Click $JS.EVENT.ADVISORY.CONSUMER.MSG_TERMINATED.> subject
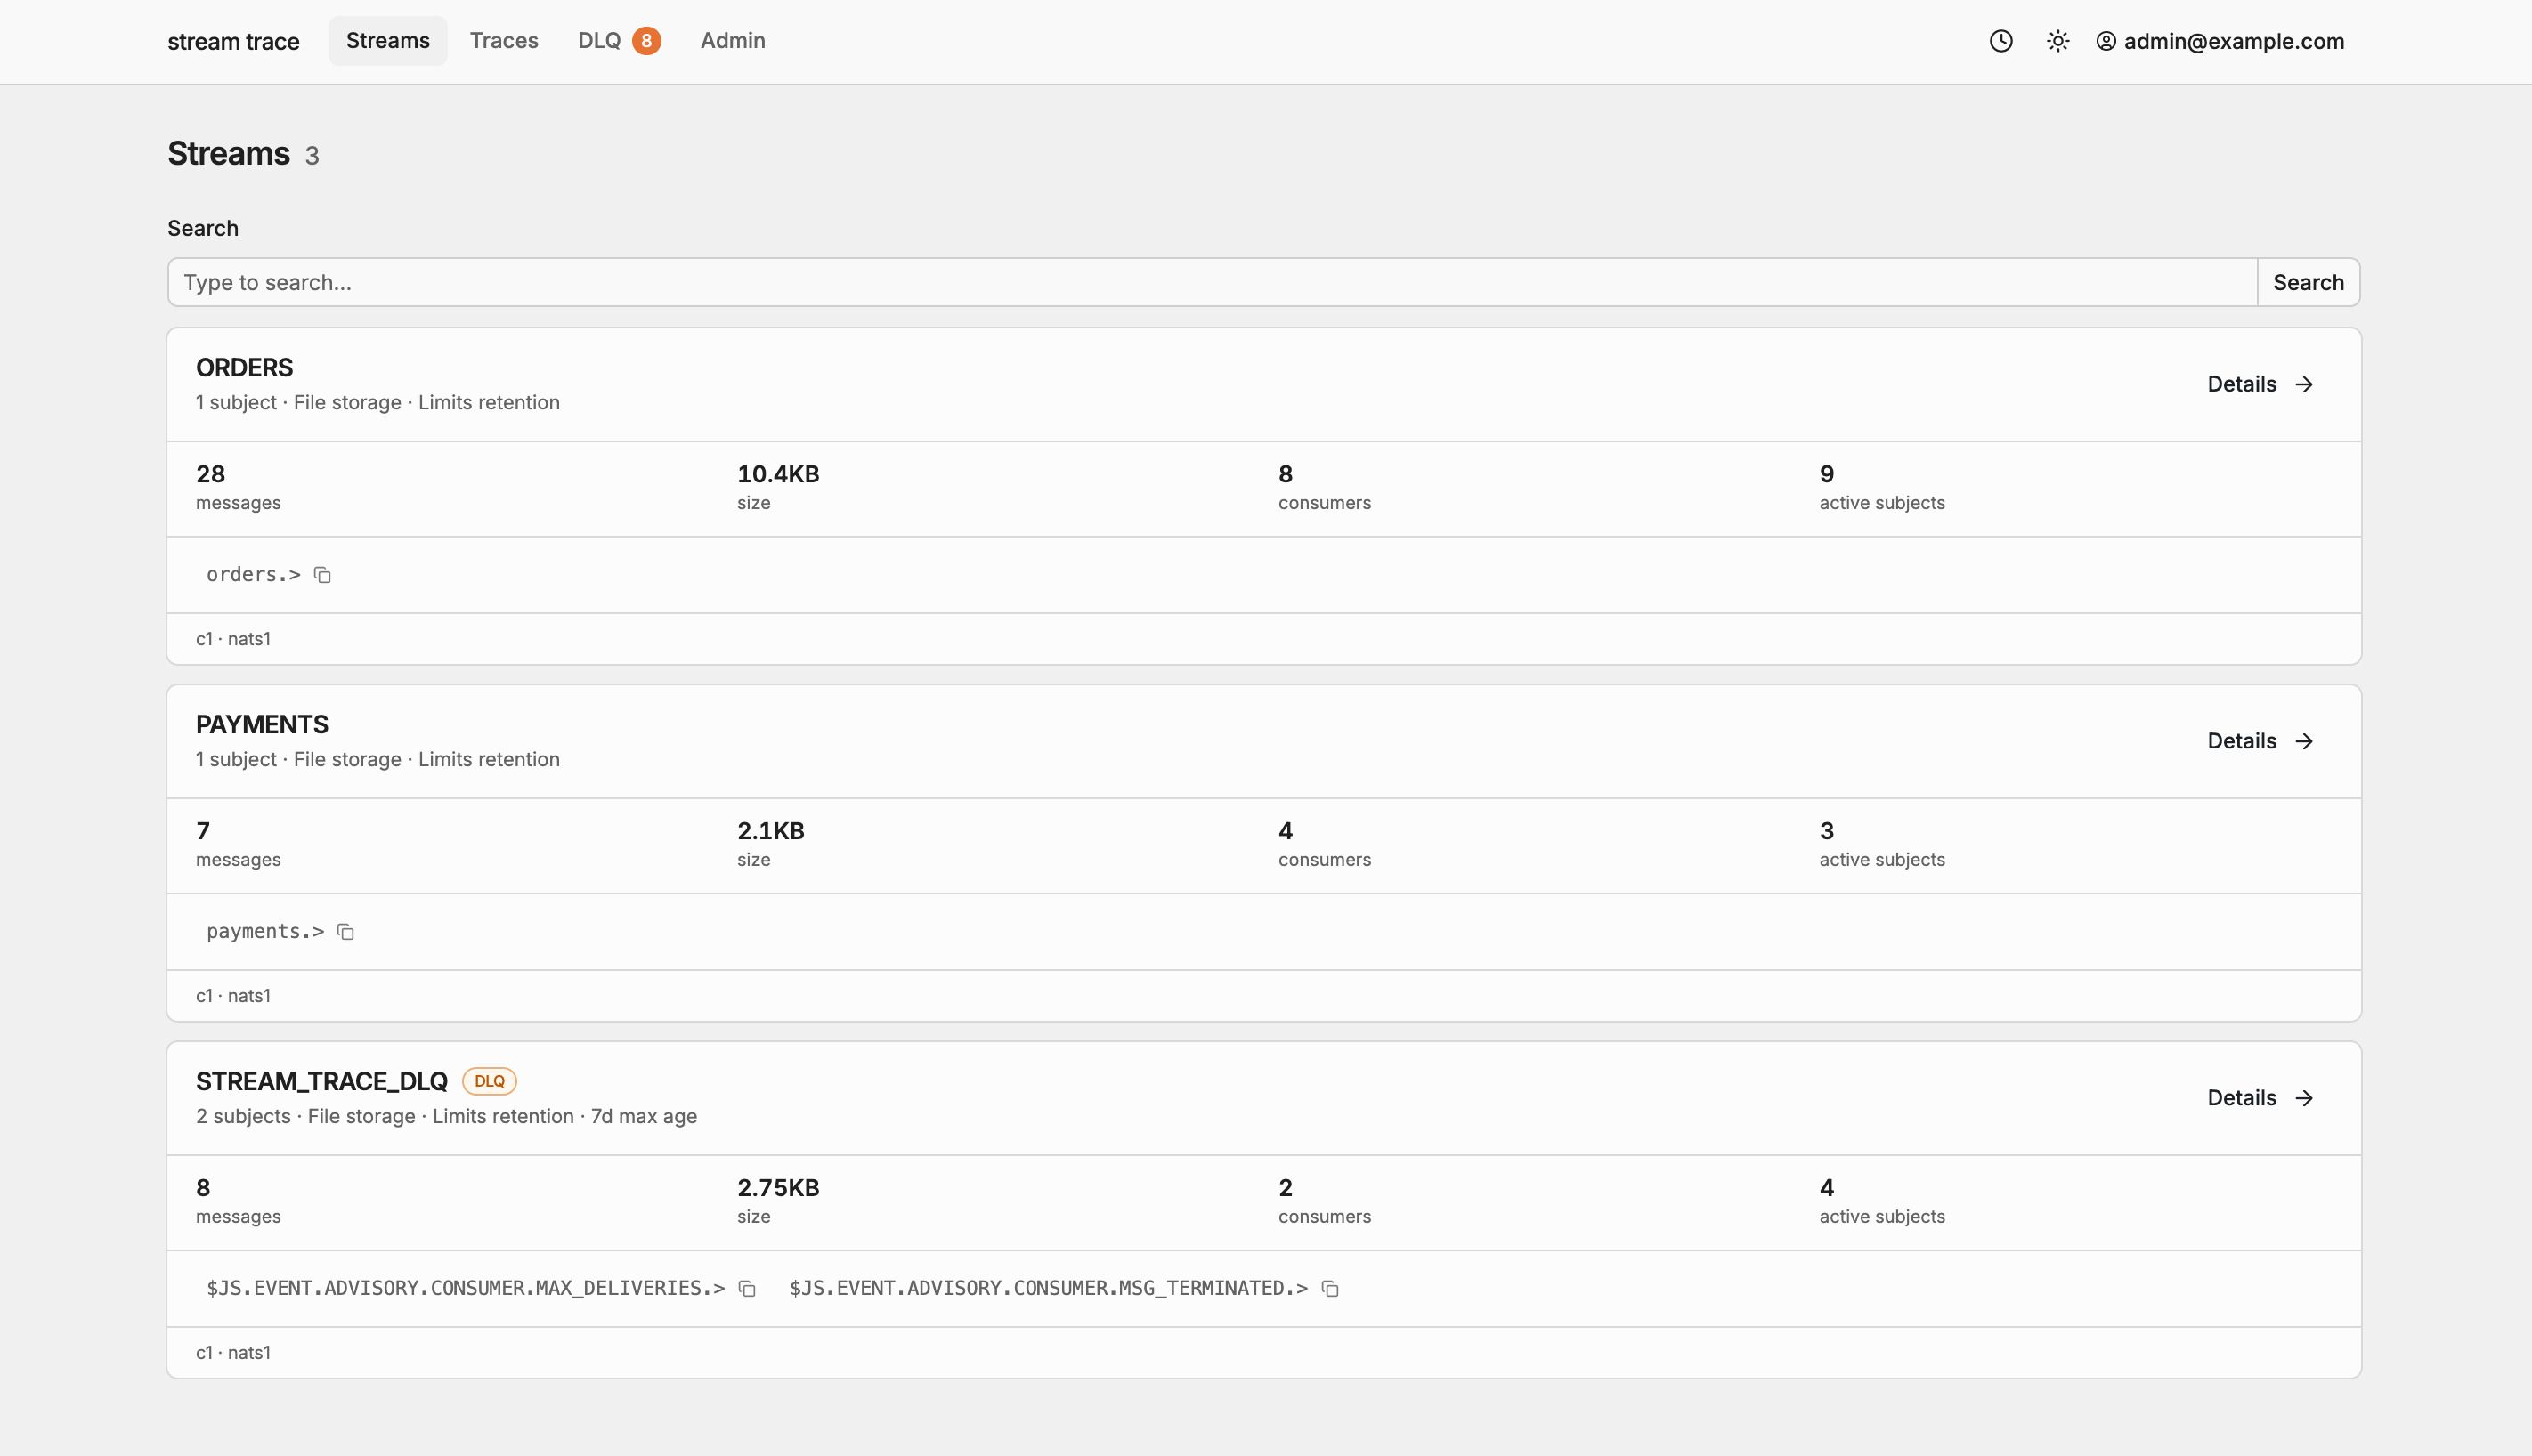 click(x=1049, y=1289)
